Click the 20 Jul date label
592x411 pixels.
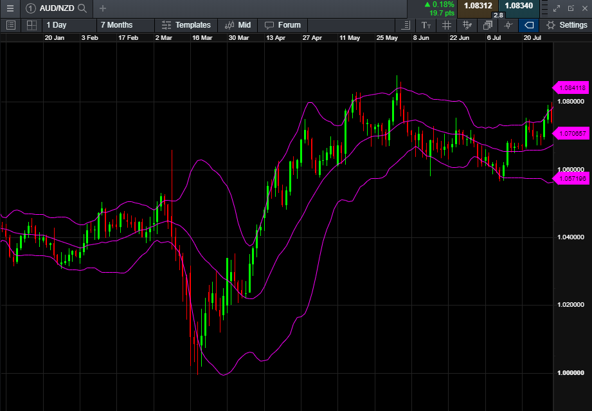click(x=532, y=38)
